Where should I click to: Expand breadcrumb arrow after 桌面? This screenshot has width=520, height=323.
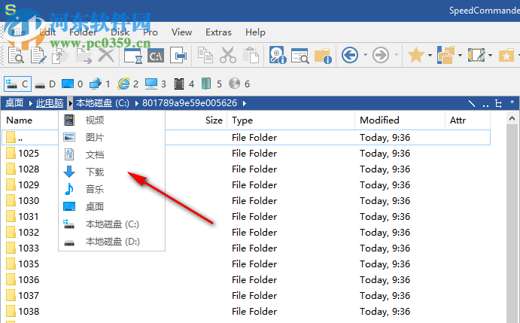click(30, 103)
